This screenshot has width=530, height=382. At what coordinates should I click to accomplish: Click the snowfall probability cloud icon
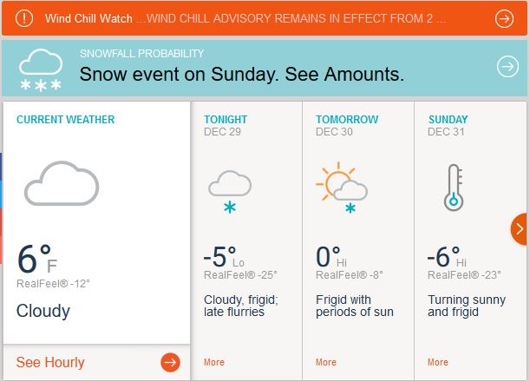[x=40, y=68]
